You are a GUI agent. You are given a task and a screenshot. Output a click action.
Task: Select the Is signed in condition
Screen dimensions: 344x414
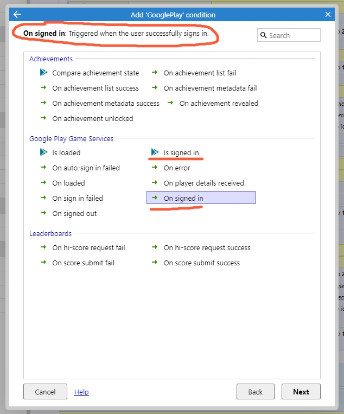[181, 152]
